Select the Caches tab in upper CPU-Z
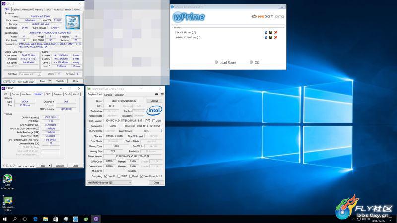397x223 pixels. pos(16,9)
